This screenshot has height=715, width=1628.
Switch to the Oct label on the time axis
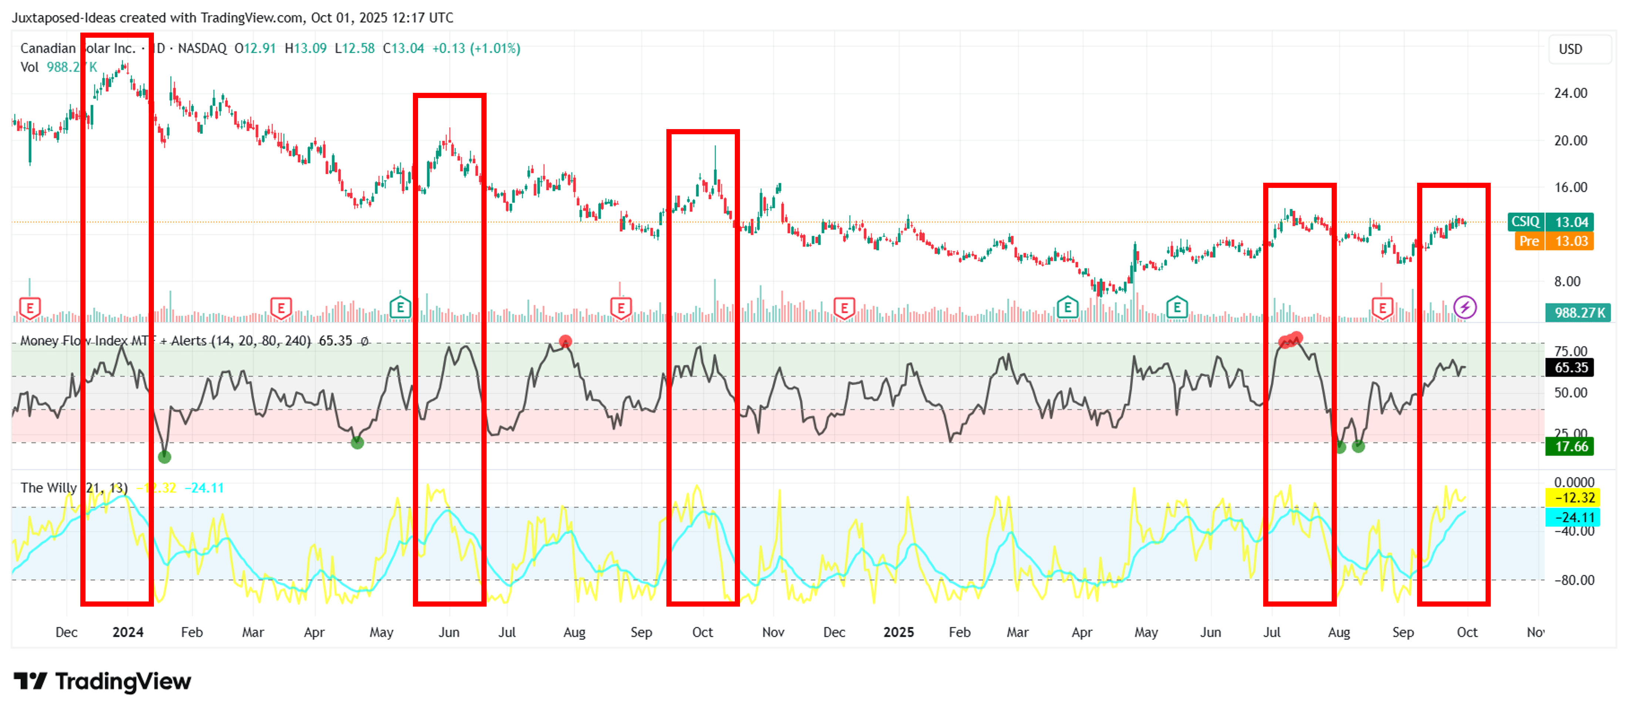pyautogui.click(x=1468, y=632)
